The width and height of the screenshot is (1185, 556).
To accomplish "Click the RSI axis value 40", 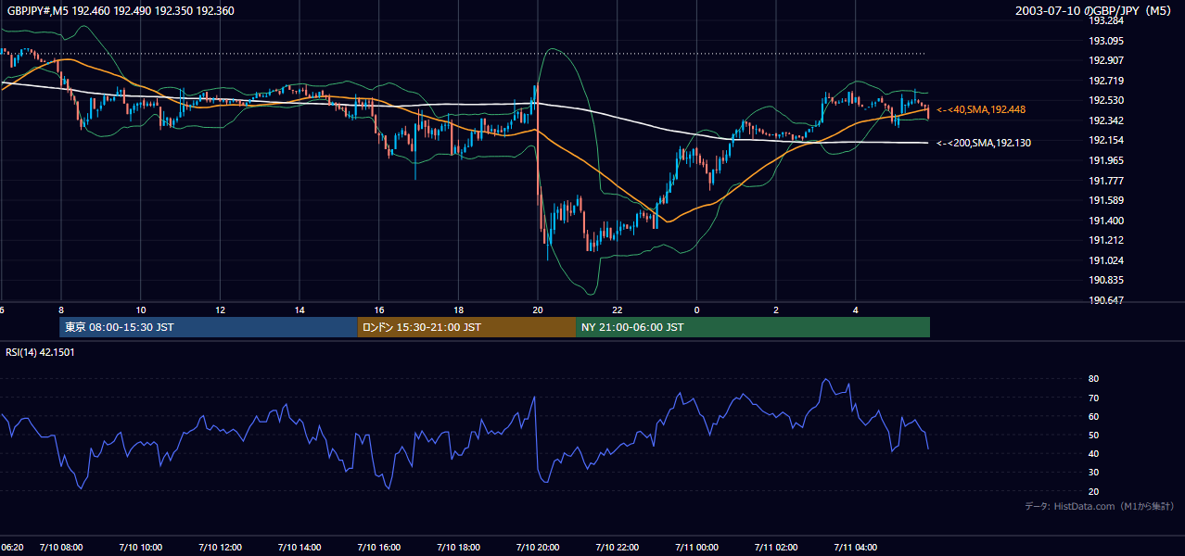I will (x=1093, y=453).
